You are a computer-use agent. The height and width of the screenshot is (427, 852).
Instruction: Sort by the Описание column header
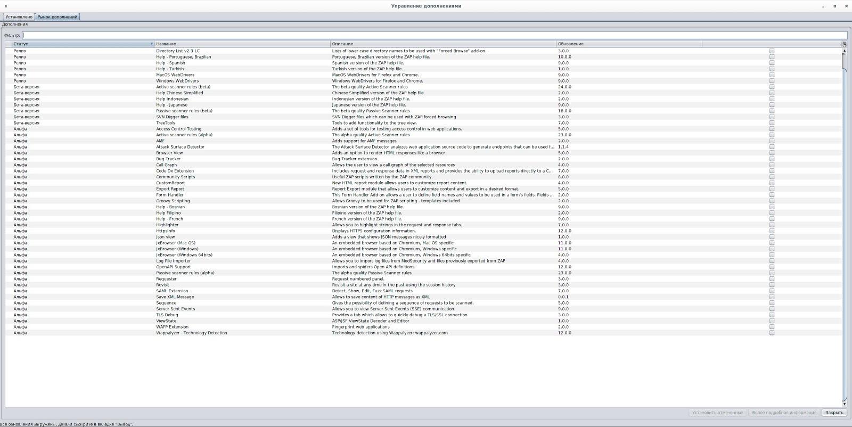tap(443, 44)
